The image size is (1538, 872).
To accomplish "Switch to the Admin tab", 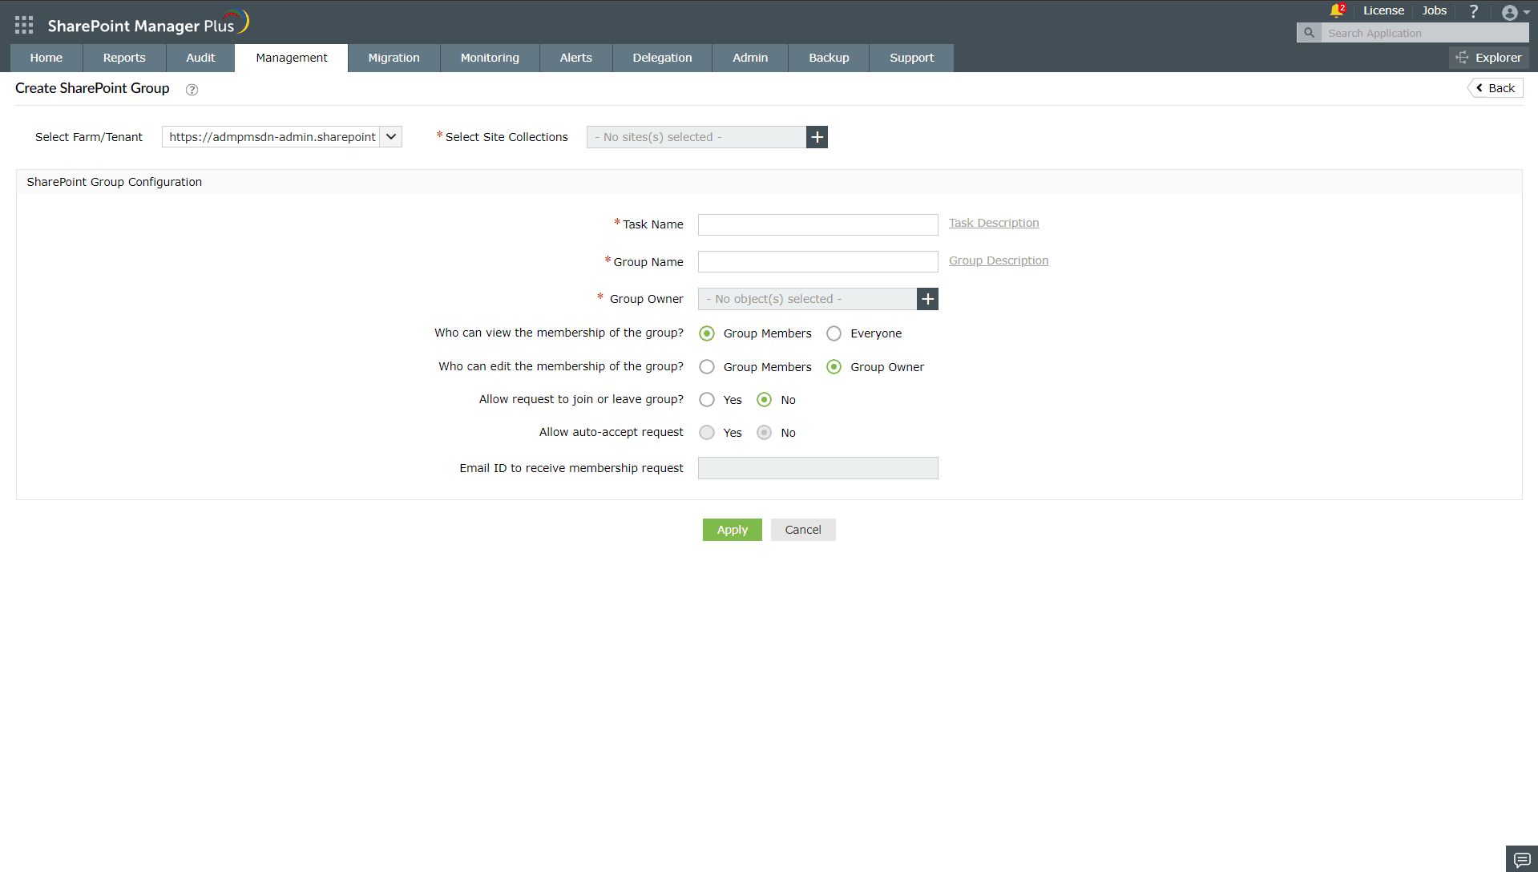I will pos(750,58).
